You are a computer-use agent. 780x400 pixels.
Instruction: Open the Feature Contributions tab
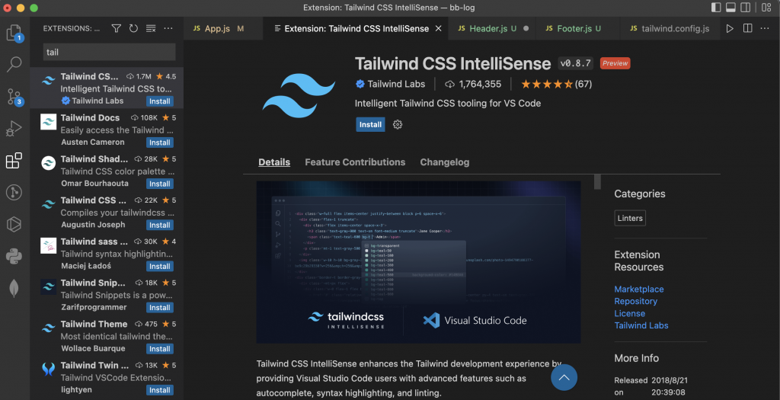355,162
